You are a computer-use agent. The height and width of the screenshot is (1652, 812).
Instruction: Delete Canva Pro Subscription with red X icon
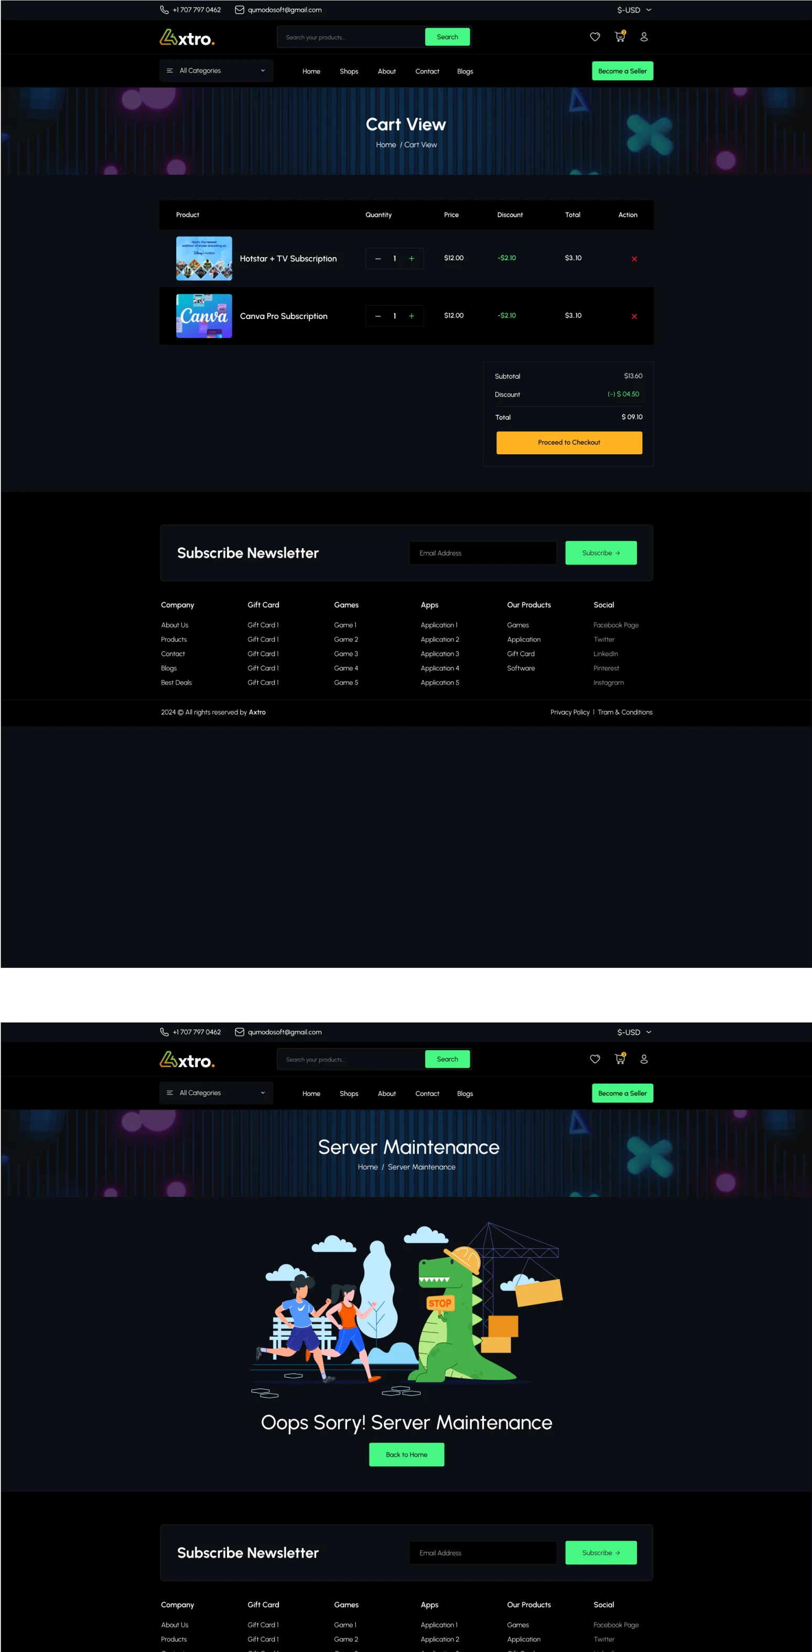click(x=634, y=316)
